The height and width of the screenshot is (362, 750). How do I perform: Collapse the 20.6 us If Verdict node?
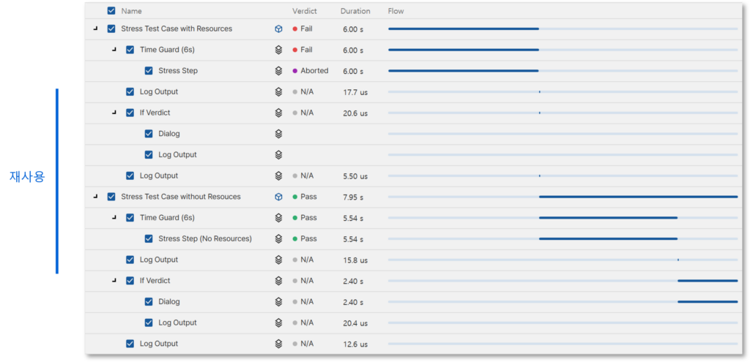tap(114, 113)
